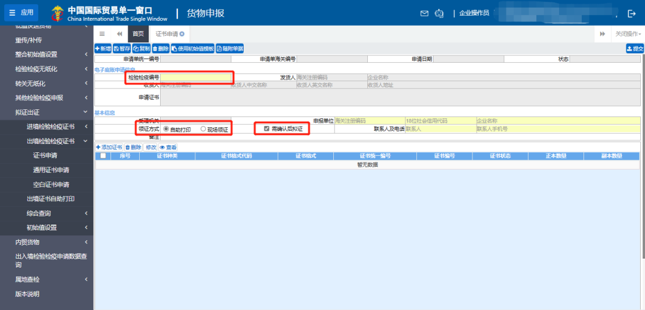This screenshot has height=310, width=645.
Task: Open the 应用 menu button
Action: [21, 13]
